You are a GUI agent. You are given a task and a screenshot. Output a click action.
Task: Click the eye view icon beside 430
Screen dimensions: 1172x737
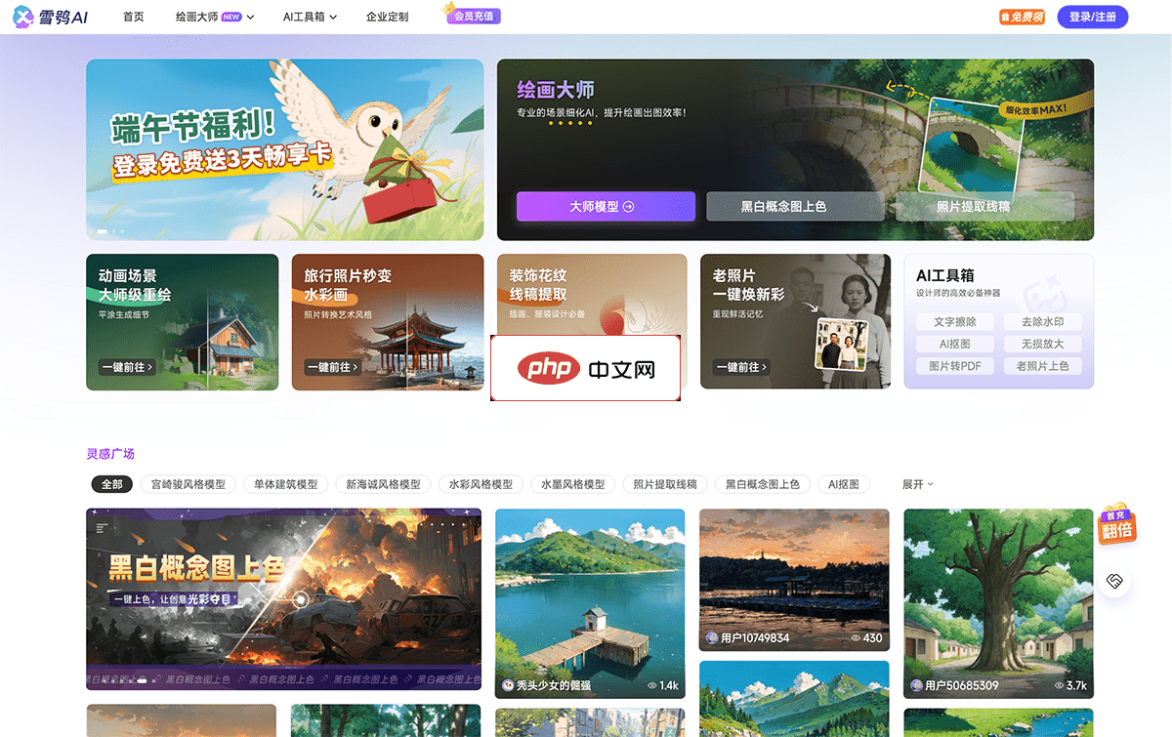click(x=857, y=638)
